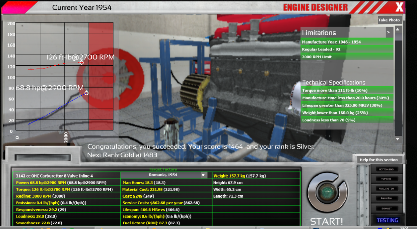Select the Torque more than 111 ft-lb requirement
The height and width of the screenshot is (229, 417).
[x=347, y=90]
